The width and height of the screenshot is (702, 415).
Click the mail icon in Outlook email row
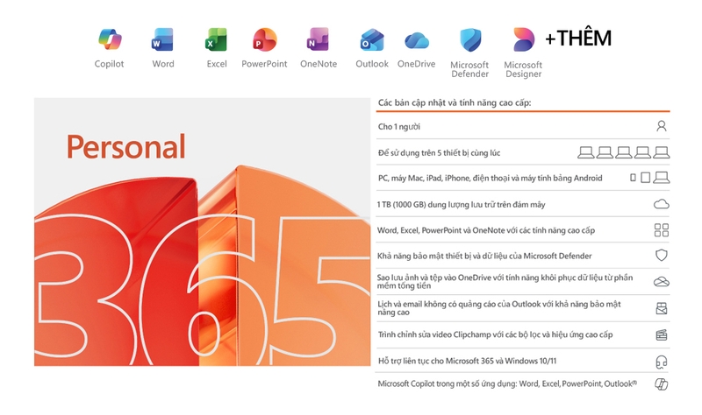tap(662, 308)
